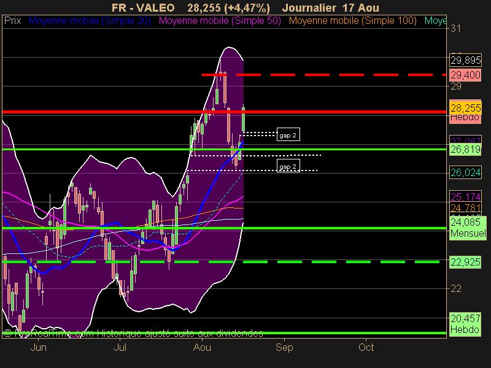491x368 pixels.
Task: Click the red 29,400 resistance price label
Action: click(465, 75)
